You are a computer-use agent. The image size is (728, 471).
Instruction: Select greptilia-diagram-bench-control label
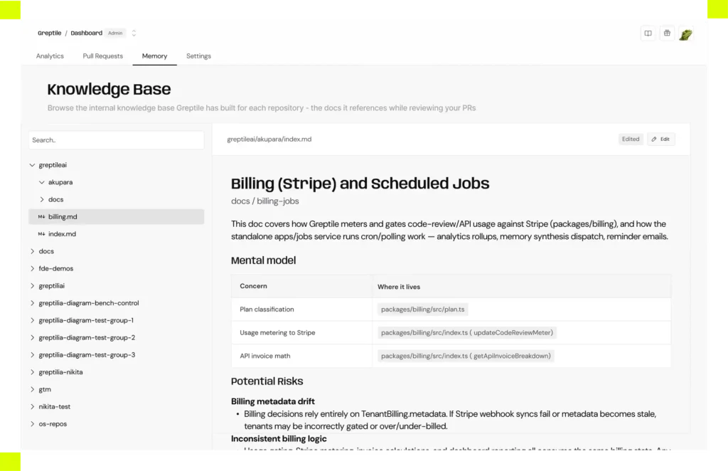[89, 303]
